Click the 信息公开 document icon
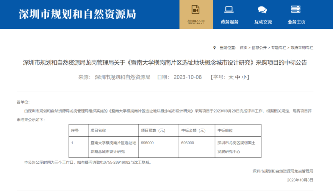Screen dimensions: 333x194 (195, 10)
